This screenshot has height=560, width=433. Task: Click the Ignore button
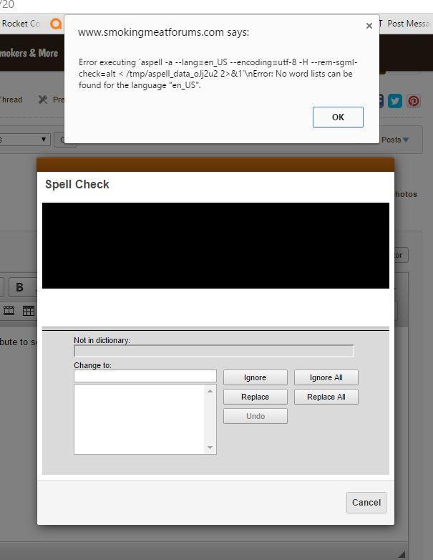point(255,377)
